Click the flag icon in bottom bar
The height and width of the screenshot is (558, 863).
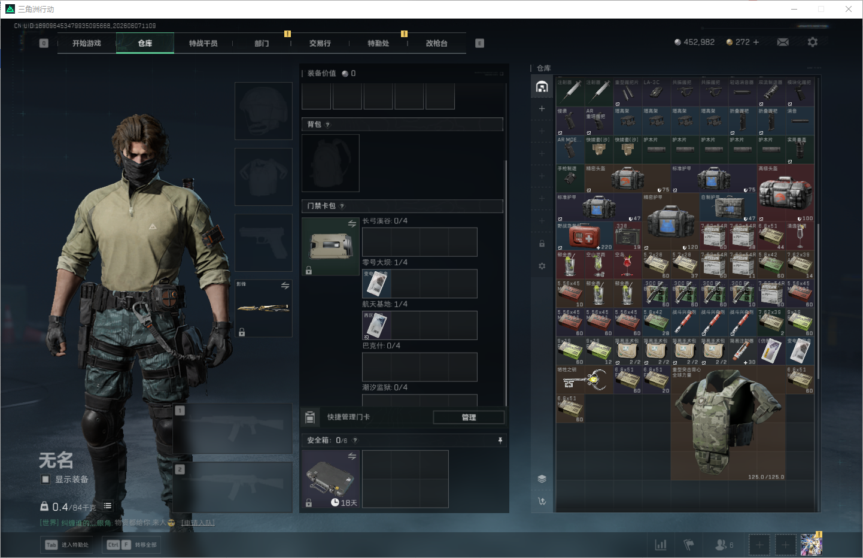(x=689, y=545)
